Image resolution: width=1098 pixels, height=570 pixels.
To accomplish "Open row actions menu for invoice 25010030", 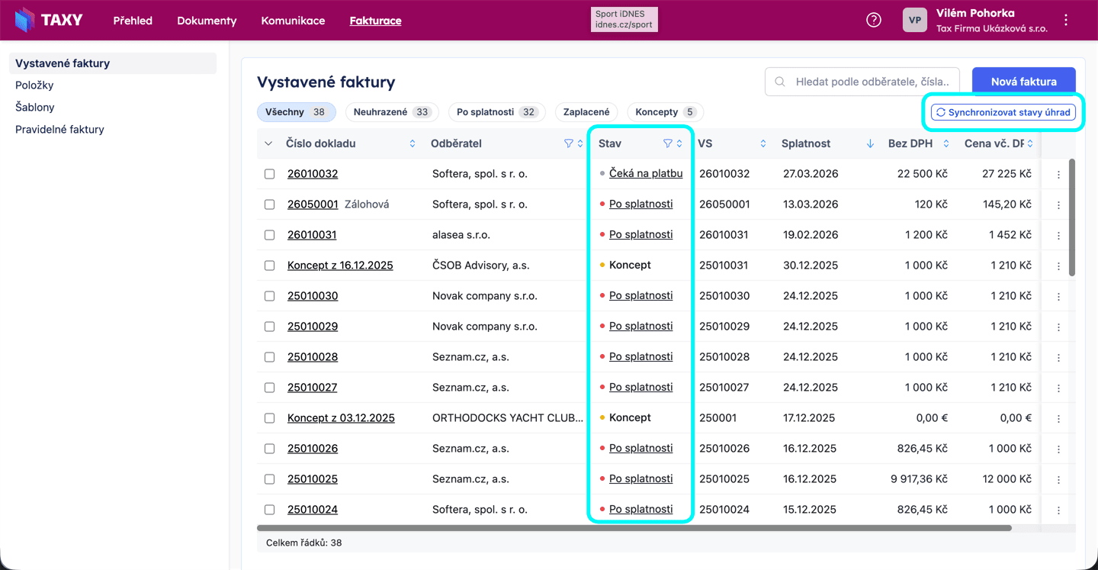I will tap(1058, 297).
